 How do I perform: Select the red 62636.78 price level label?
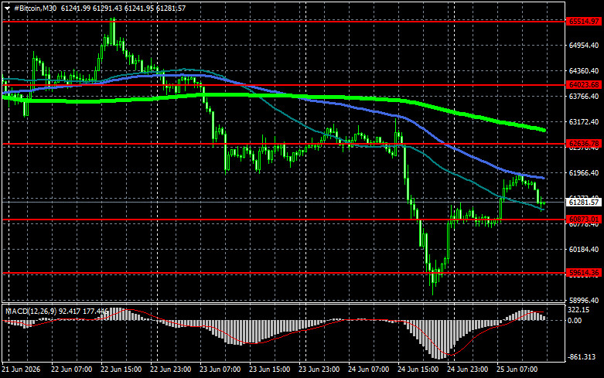coord(584,144)
